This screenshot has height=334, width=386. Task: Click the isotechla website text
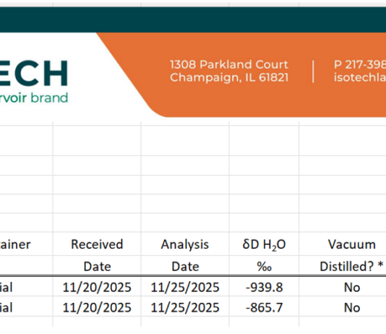[x=360, y=77]
